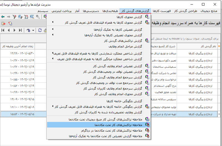
Task: Go to first record navigation icon
Action: pyautogui.click(x=3, y=30)
